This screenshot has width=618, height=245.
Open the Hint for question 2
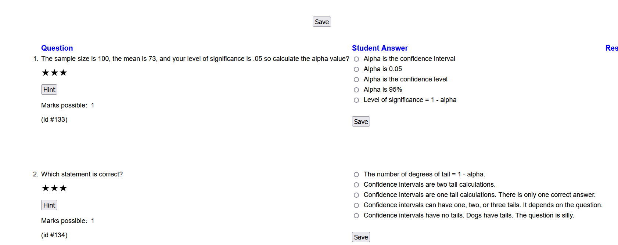point(49,205)
